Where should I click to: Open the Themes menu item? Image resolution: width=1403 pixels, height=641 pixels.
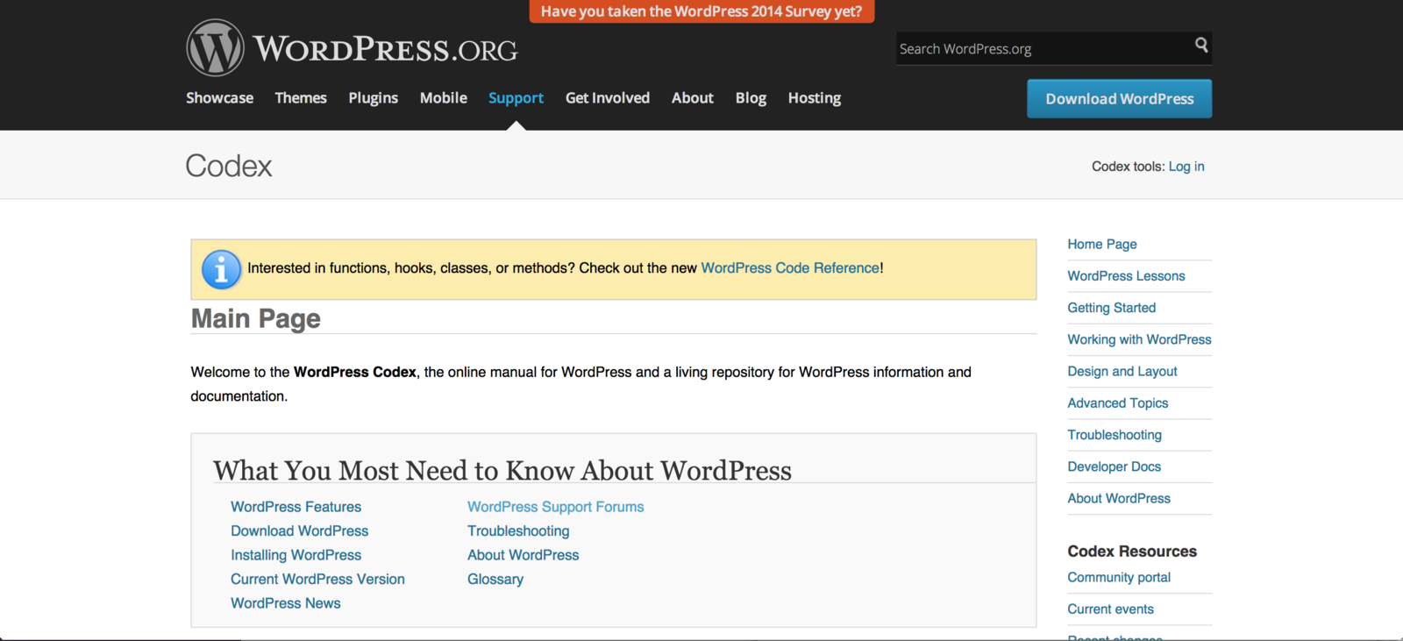301,98
